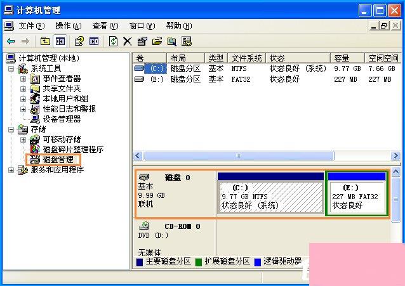Open the 文件(F) menu
The image size is (405, 286).
click(x=32, y=26)
